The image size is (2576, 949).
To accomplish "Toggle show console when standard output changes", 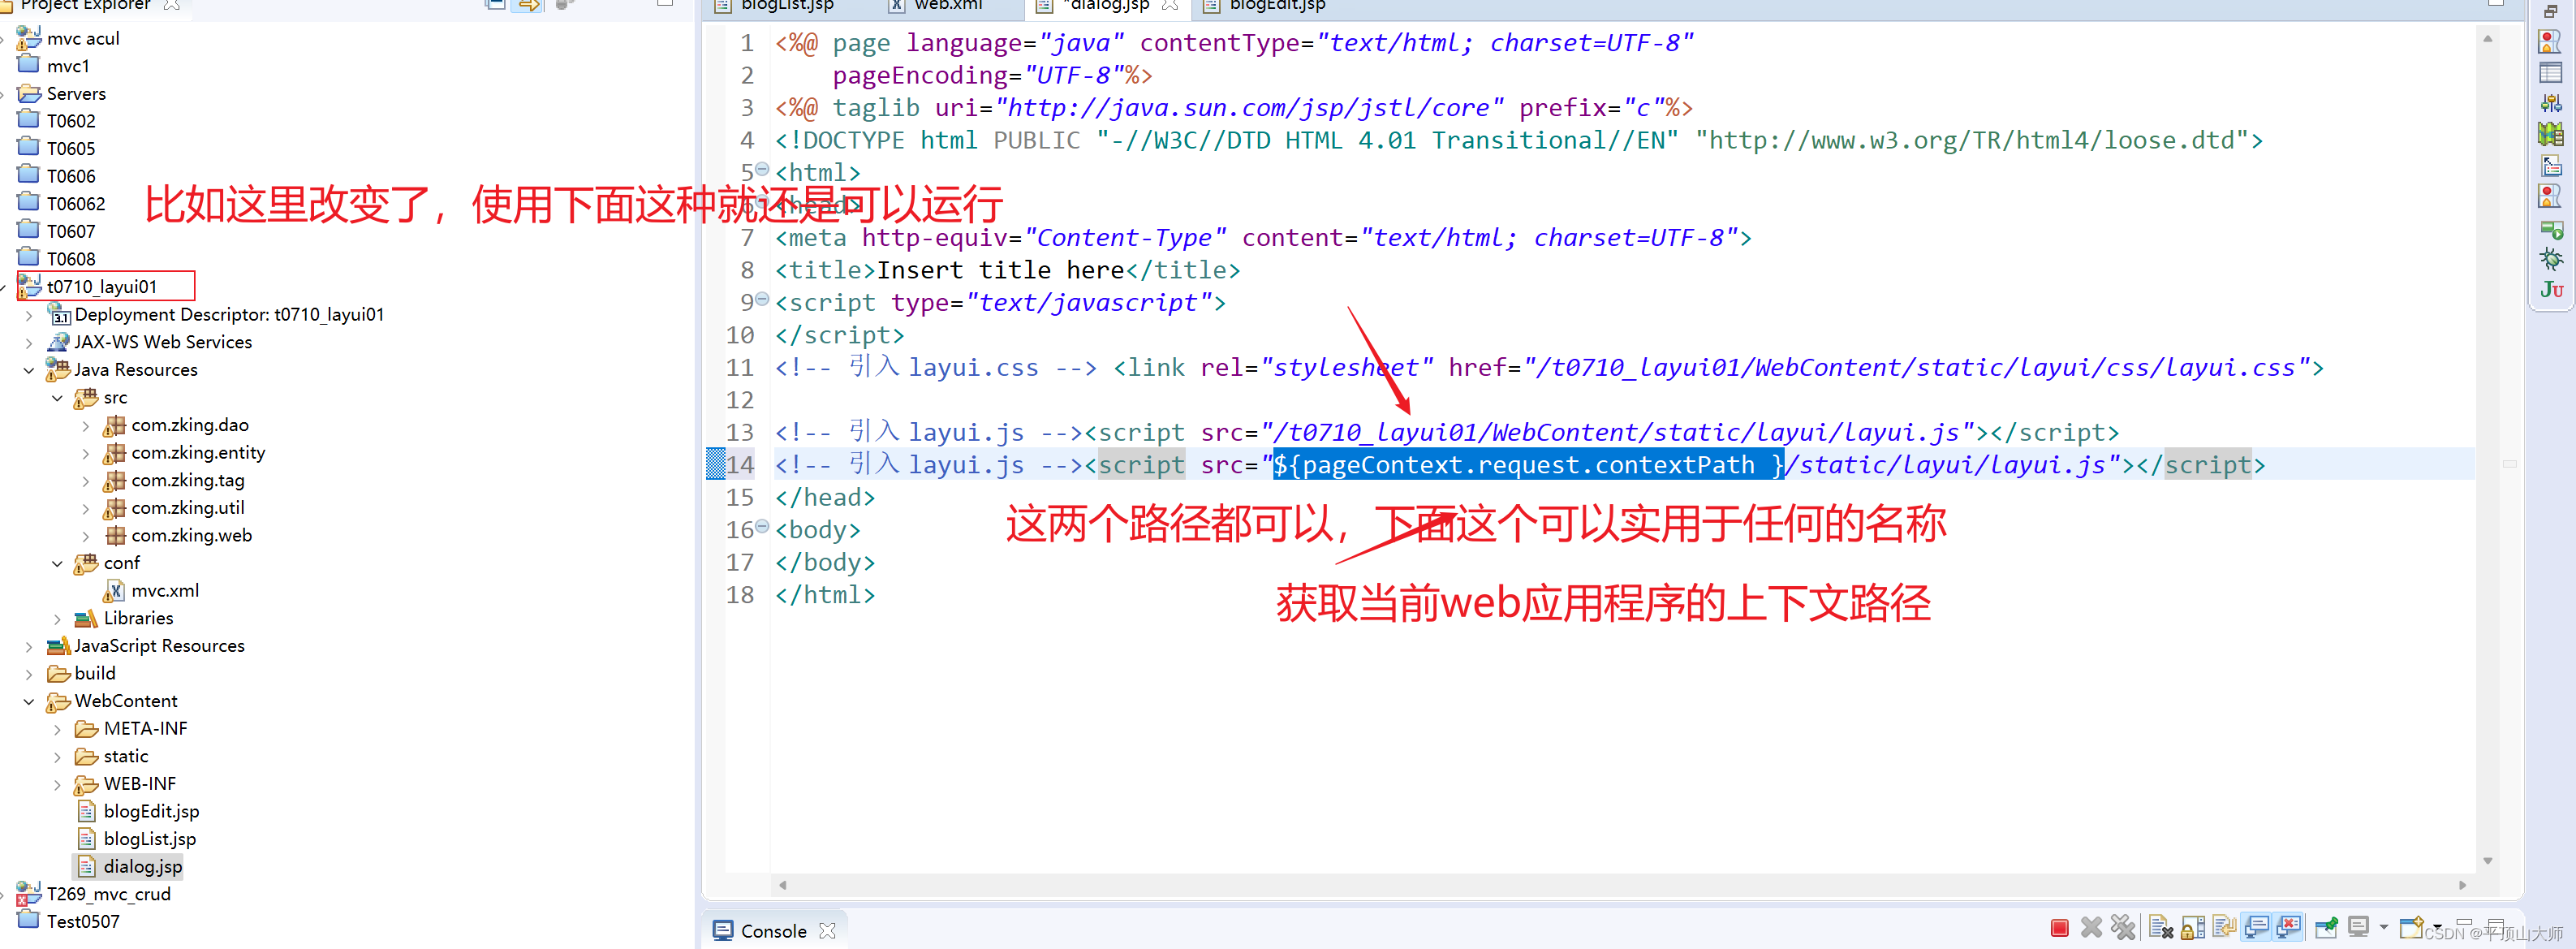I will [2257, 928].
